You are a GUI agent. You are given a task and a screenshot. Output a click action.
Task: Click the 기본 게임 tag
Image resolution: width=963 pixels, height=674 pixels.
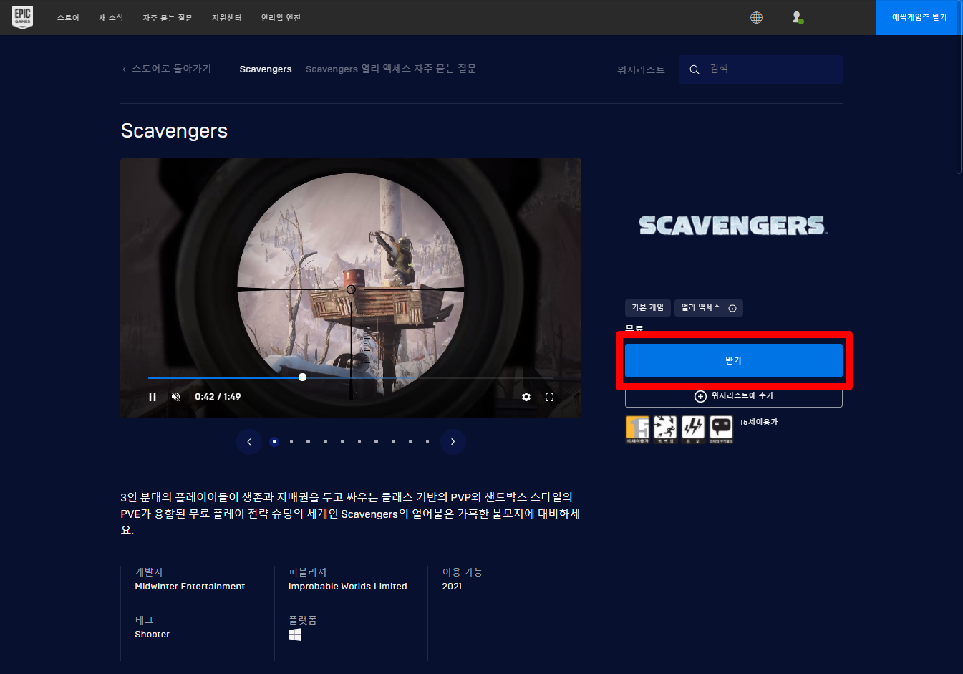click(648, 308)
